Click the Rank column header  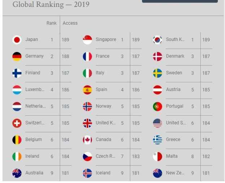[51, 23]
